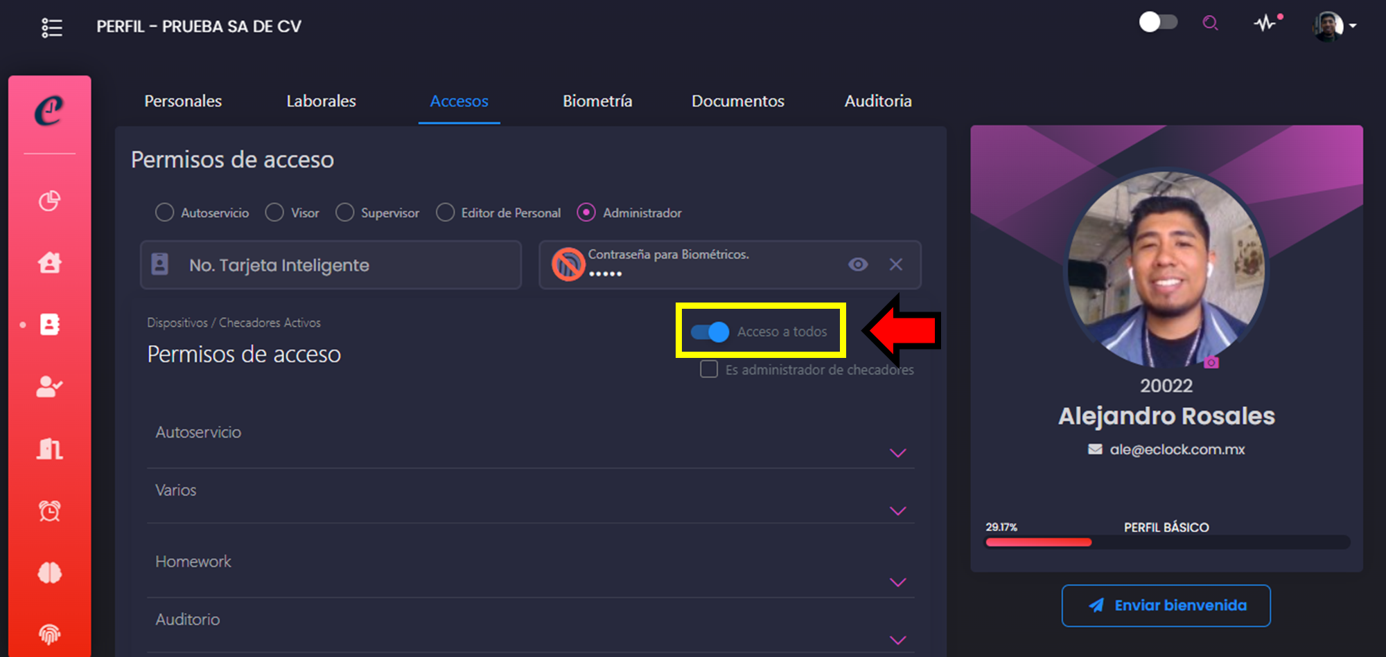Open the activity pulse notifications icon

tap(1267, 23)
